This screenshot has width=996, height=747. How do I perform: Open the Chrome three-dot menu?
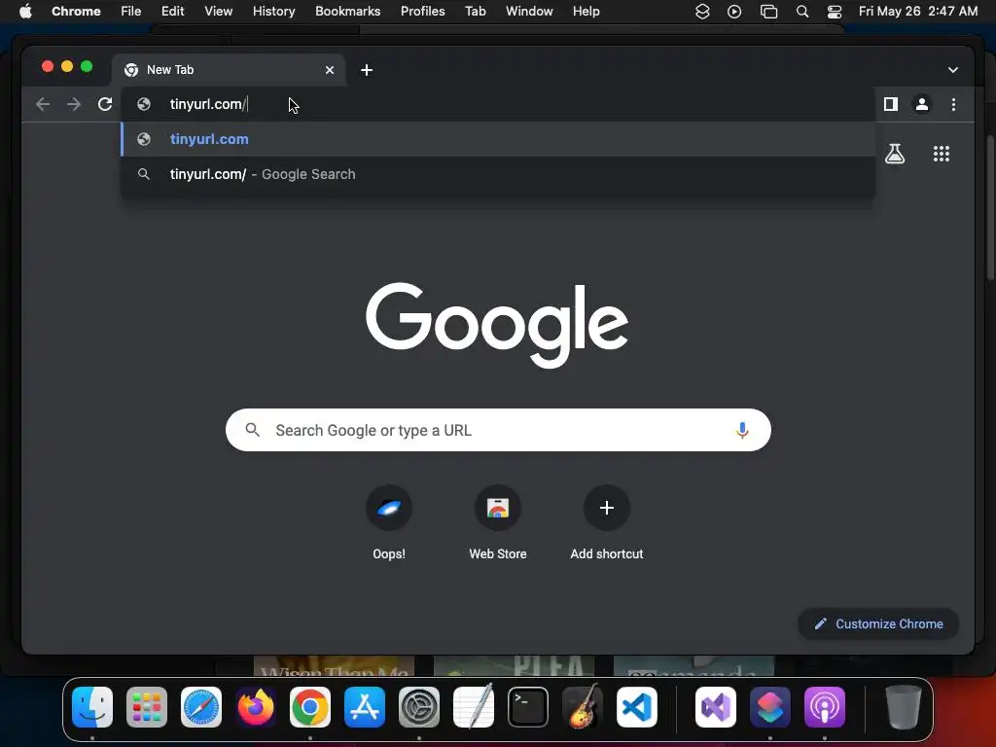click(953, 104)
